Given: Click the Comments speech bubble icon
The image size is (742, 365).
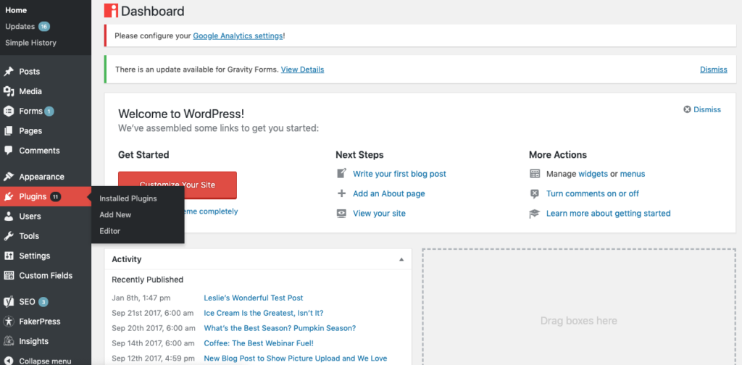Looking at the screenshot, I should (9, 151).
